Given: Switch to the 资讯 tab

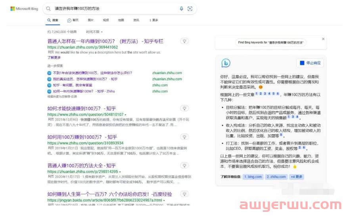Looking at the screenshot, I should point(136,20).
